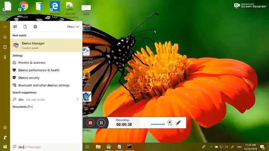
Task: Open the green recorder app on taskbar
Action: click(108, 147)
